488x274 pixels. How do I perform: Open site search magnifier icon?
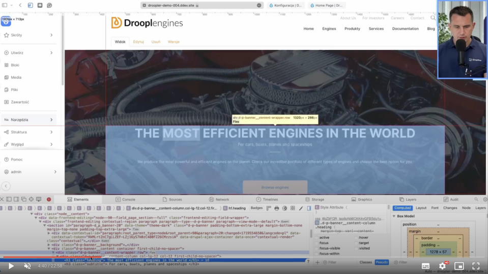click(433, 18)
